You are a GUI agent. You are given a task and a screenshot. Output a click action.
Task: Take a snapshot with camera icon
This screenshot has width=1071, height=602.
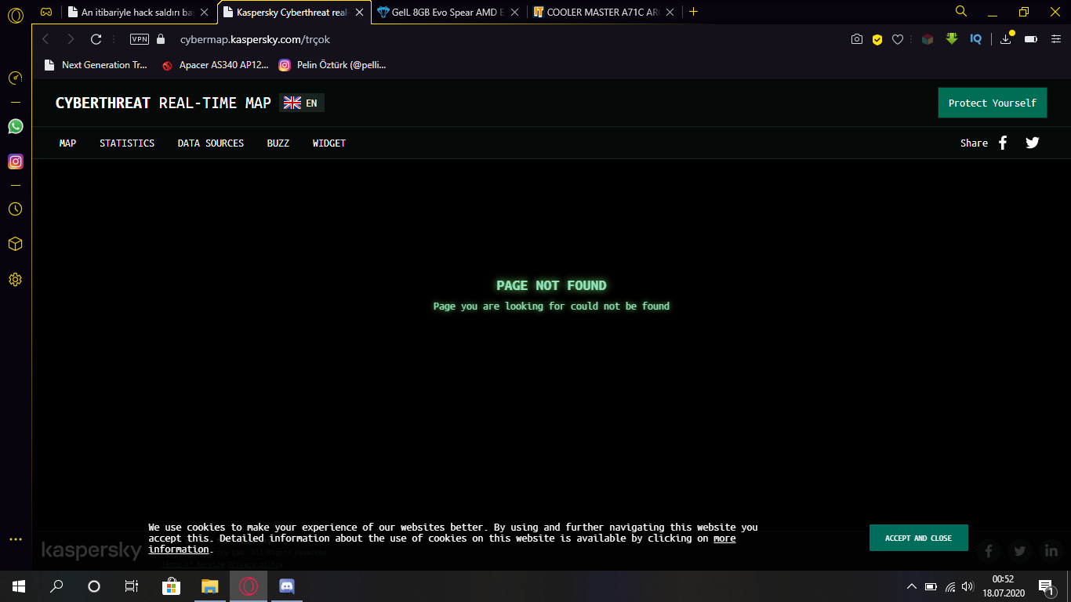pyautogui.click(x=857, y=39)
